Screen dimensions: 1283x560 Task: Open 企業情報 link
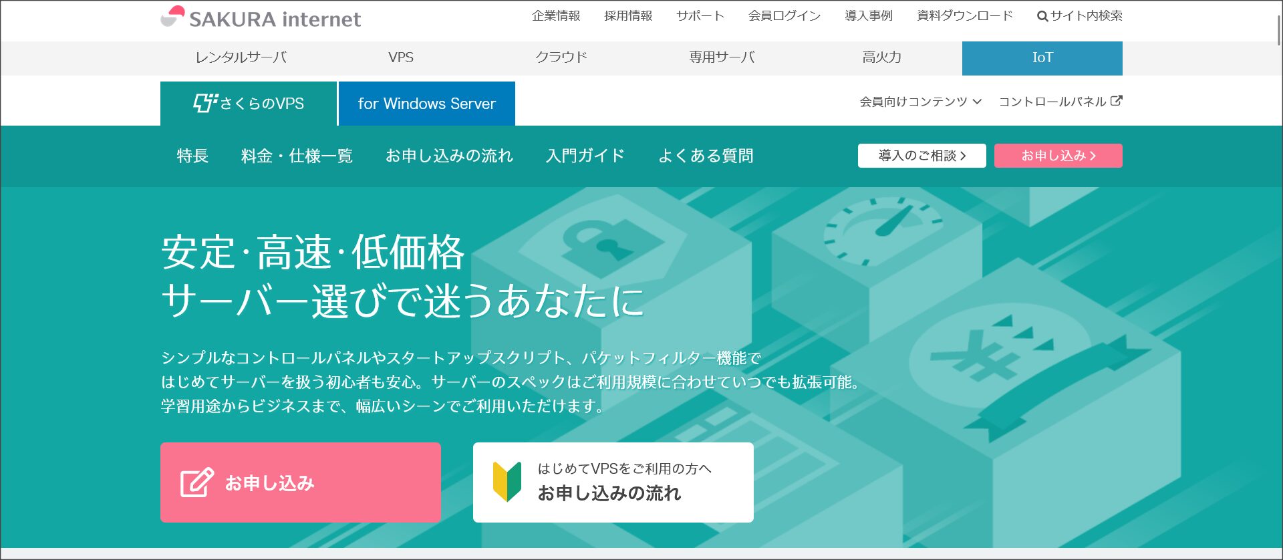point(556,15)
